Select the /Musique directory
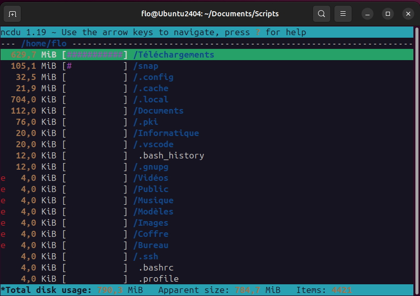The height and width of the screenshot is (296, 420). [153, 200]
